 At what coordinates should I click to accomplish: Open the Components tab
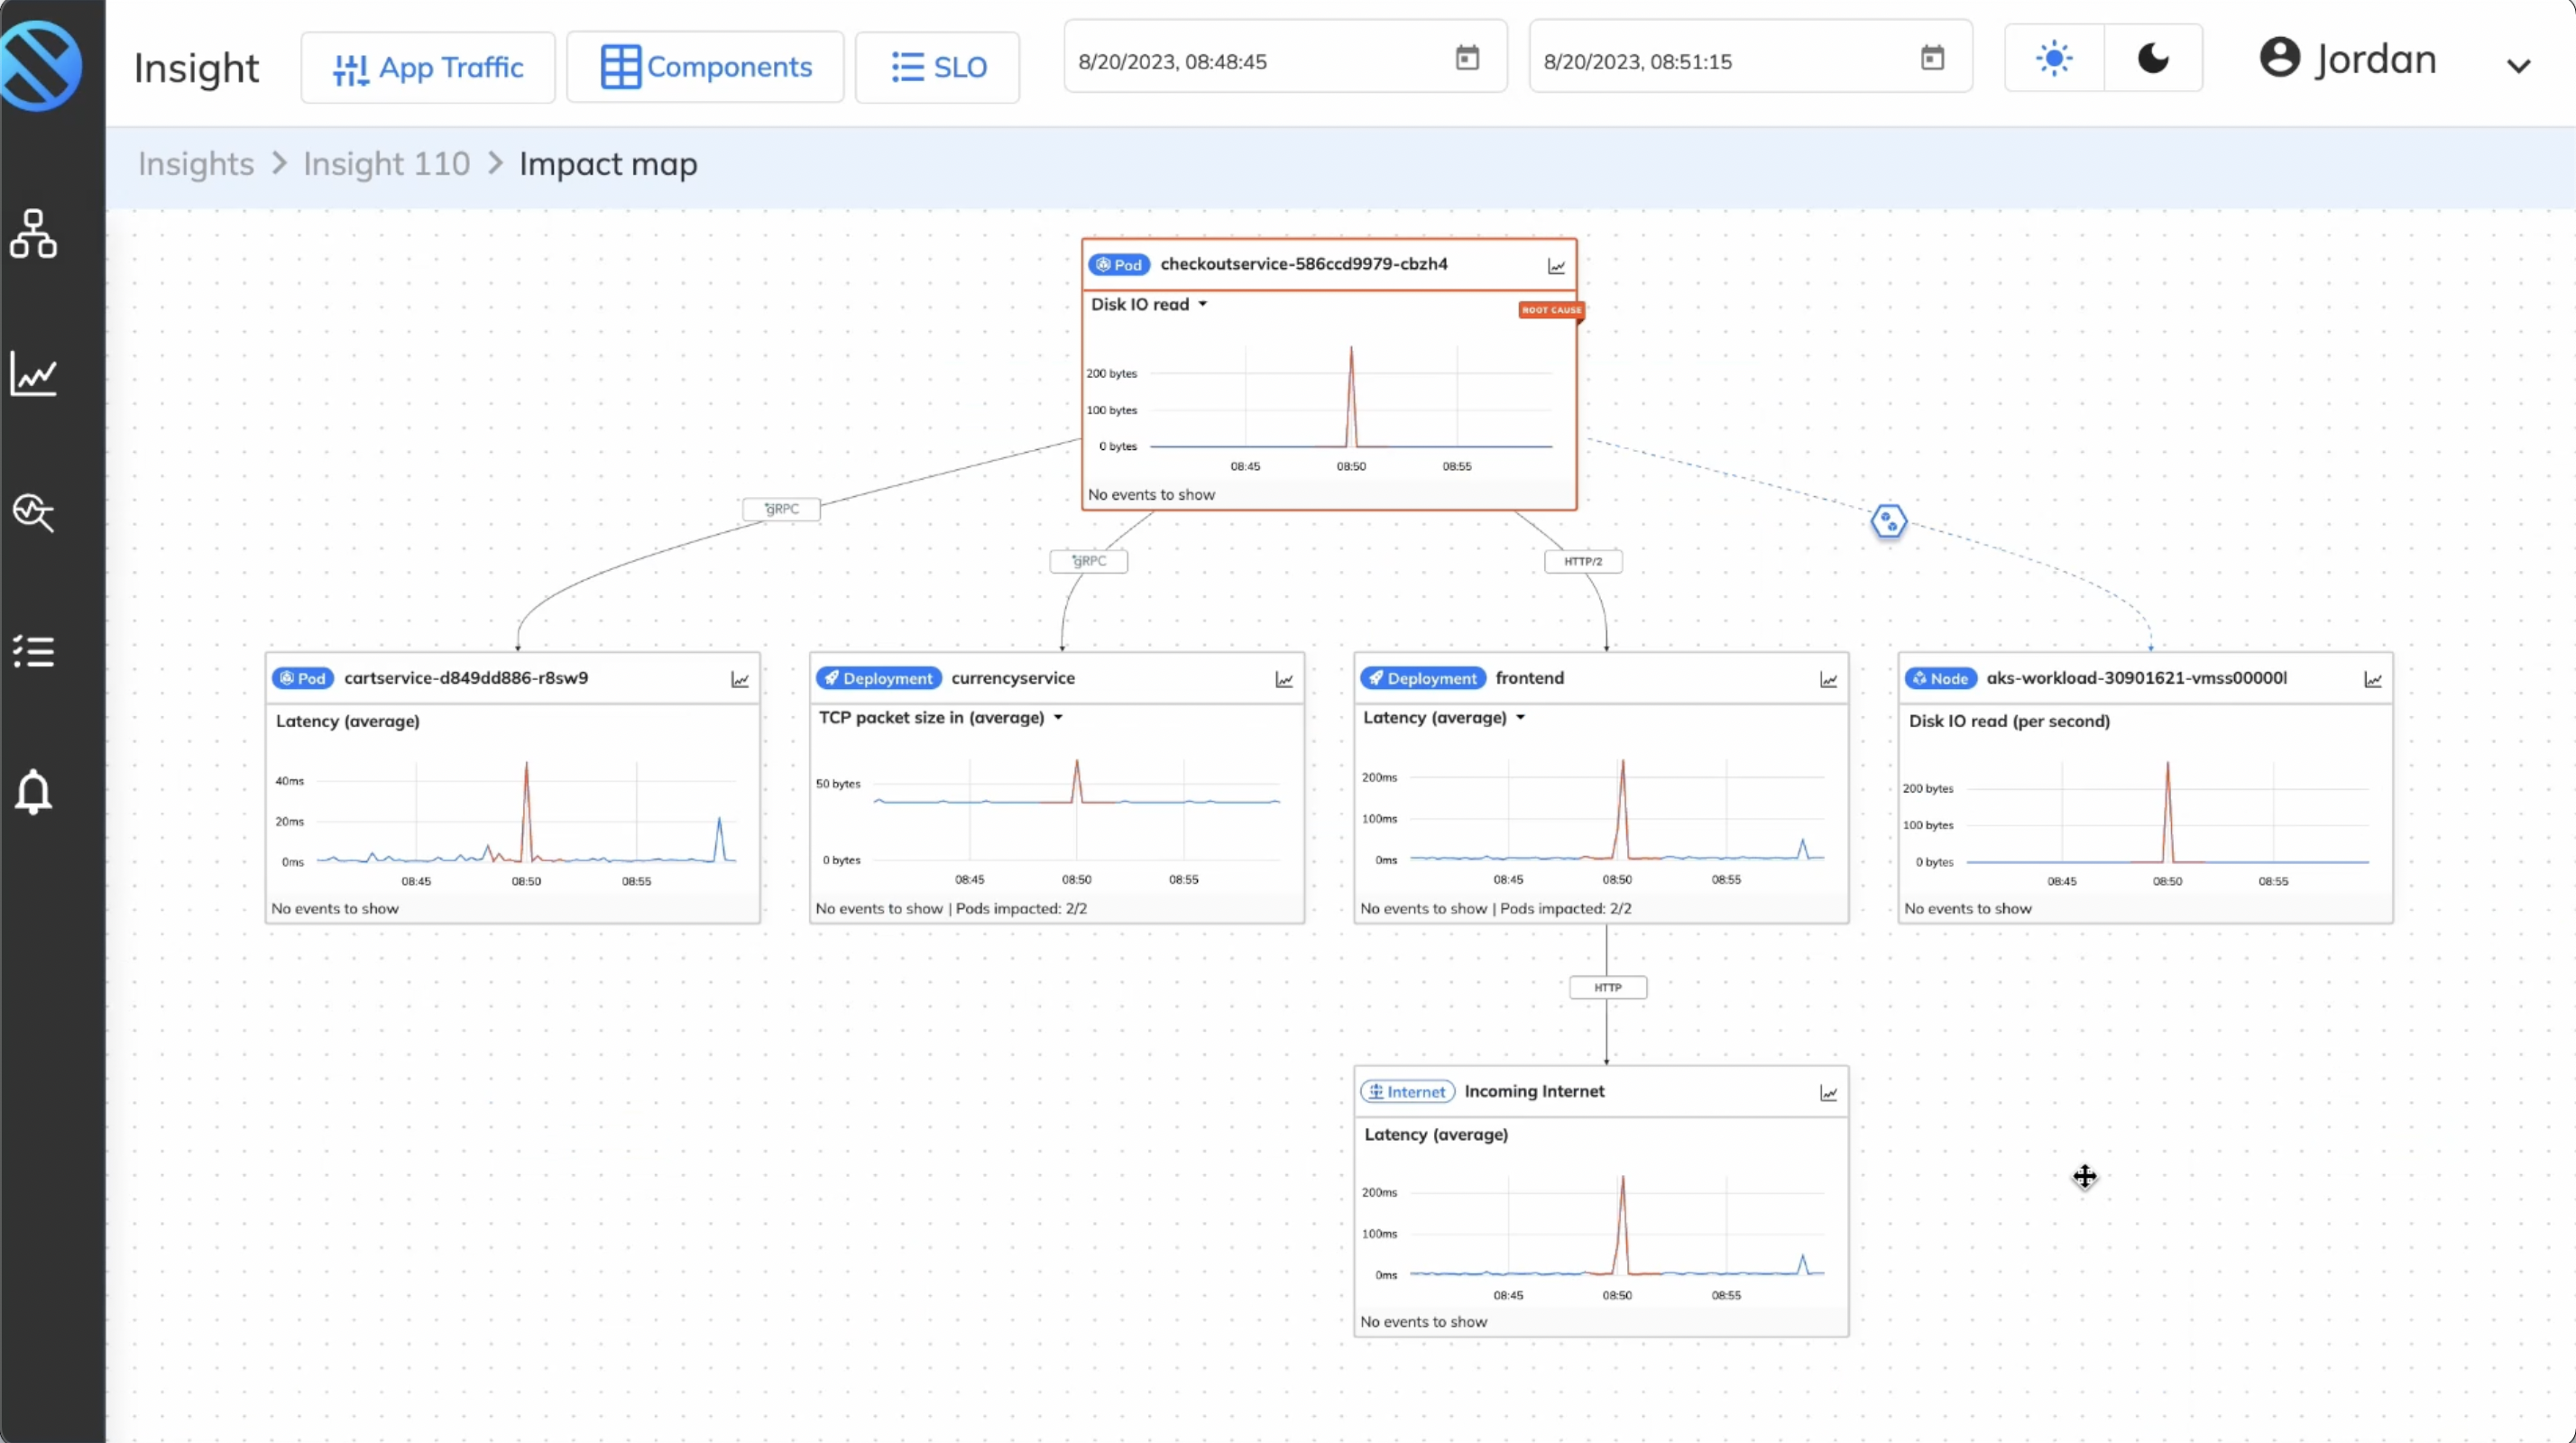pos(706,67)
